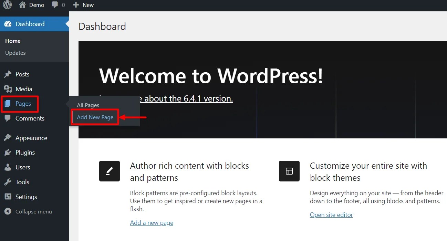Click the Appearance paintbrush icon
Viewport: 447px width, 241px height.
point(8,138)
